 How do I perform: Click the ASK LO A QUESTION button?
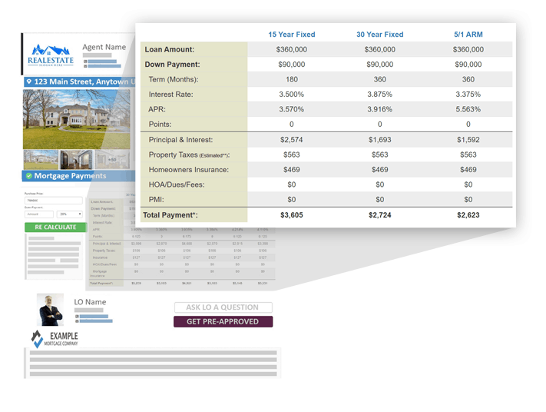pyautogui.click(x=223, y=307)
